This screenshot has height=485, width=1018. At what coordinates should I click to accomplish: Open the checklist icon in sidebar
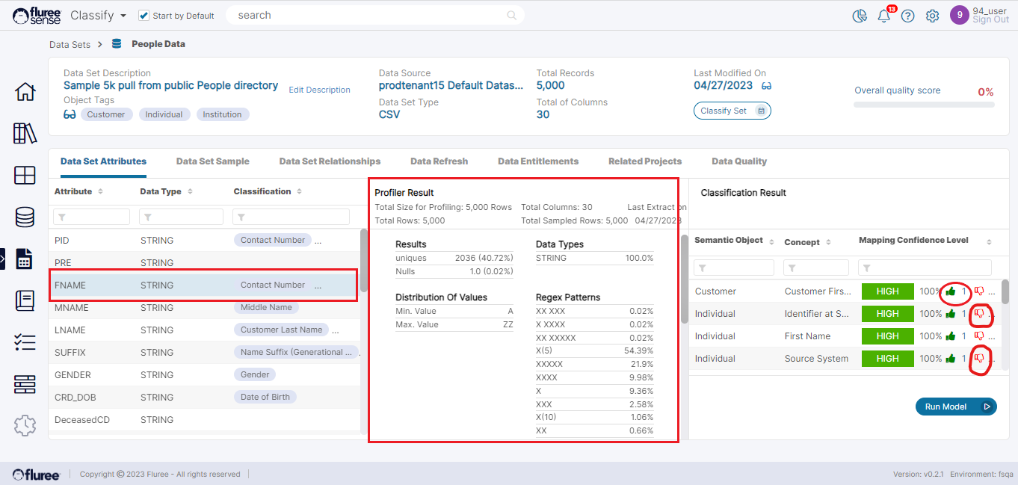(x=25, y=342)
